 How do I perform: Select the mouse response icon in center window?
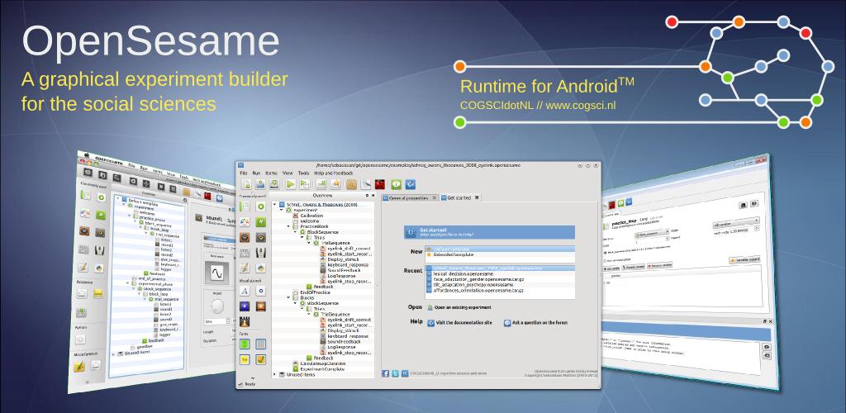click(x=260, y=253)
